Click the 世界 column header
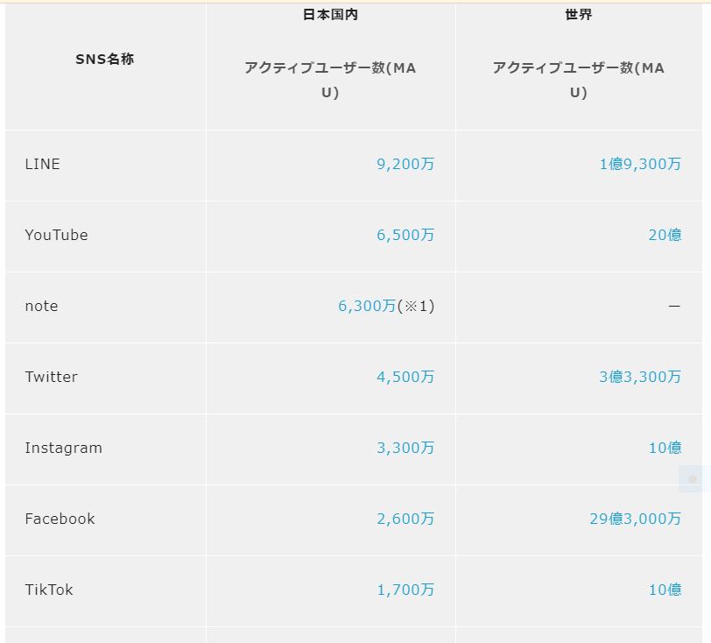The width and height of the screenshot is (711, 643). [579, 15]
